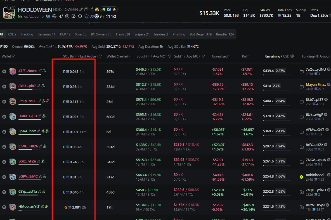Click funding transfer icon next to 7aQu...ydNU
The width and height of the screenshot is (331, 220).
pos(301,71)
